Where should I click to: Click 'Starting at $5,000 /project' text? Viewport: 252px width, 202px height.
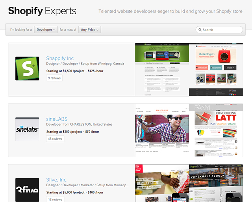65,193
